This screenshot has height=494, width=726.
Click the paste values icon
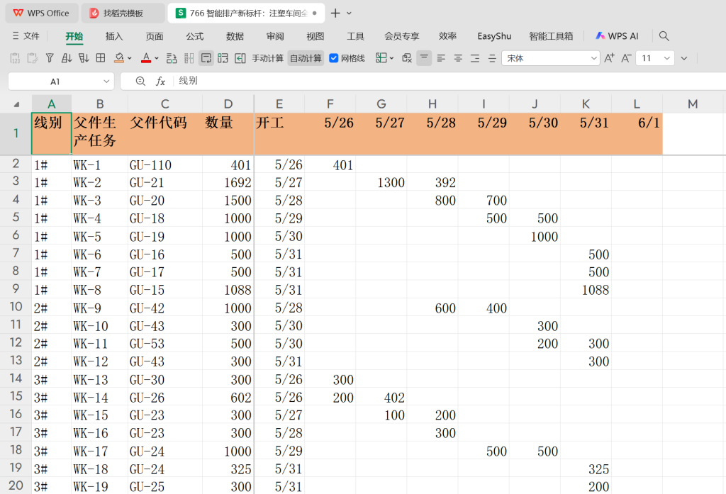[15, 58]
